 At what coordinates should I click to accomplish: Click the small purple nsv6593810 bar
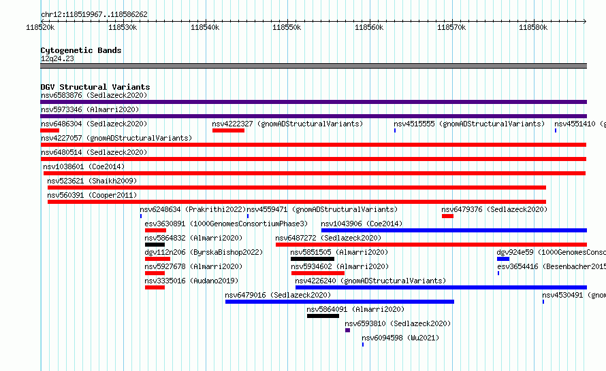(x=347, y=330)
